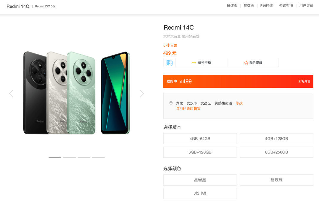The width and height of the screenshot is (319, 203).
Task: Click 修改 to change delivery address
Action: pos(239,103)
